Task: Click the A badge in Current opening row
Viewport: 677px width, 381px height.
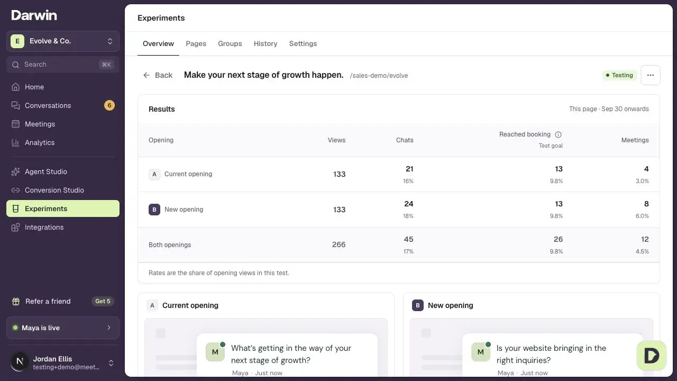Action: (x=154, y=174)
